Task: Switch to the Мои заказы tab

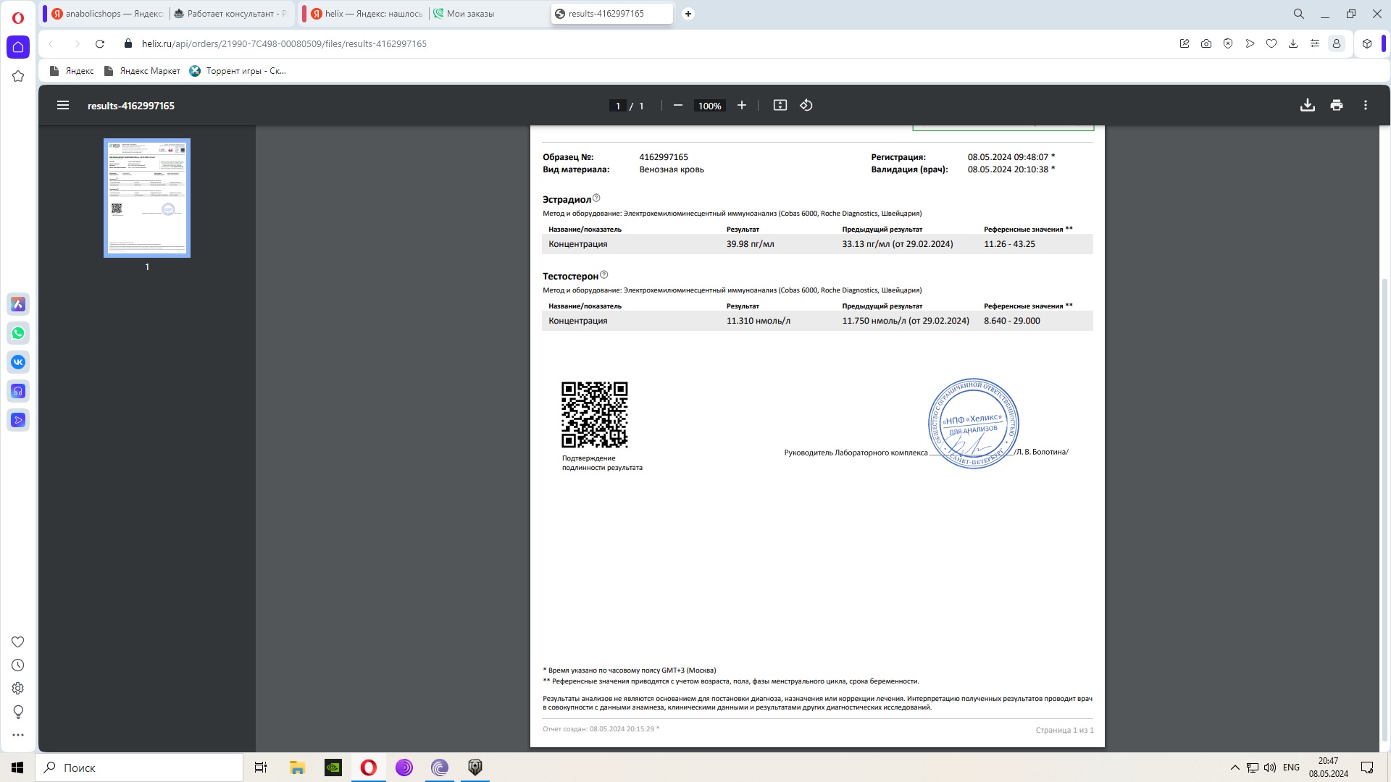Action: (471, 14)
